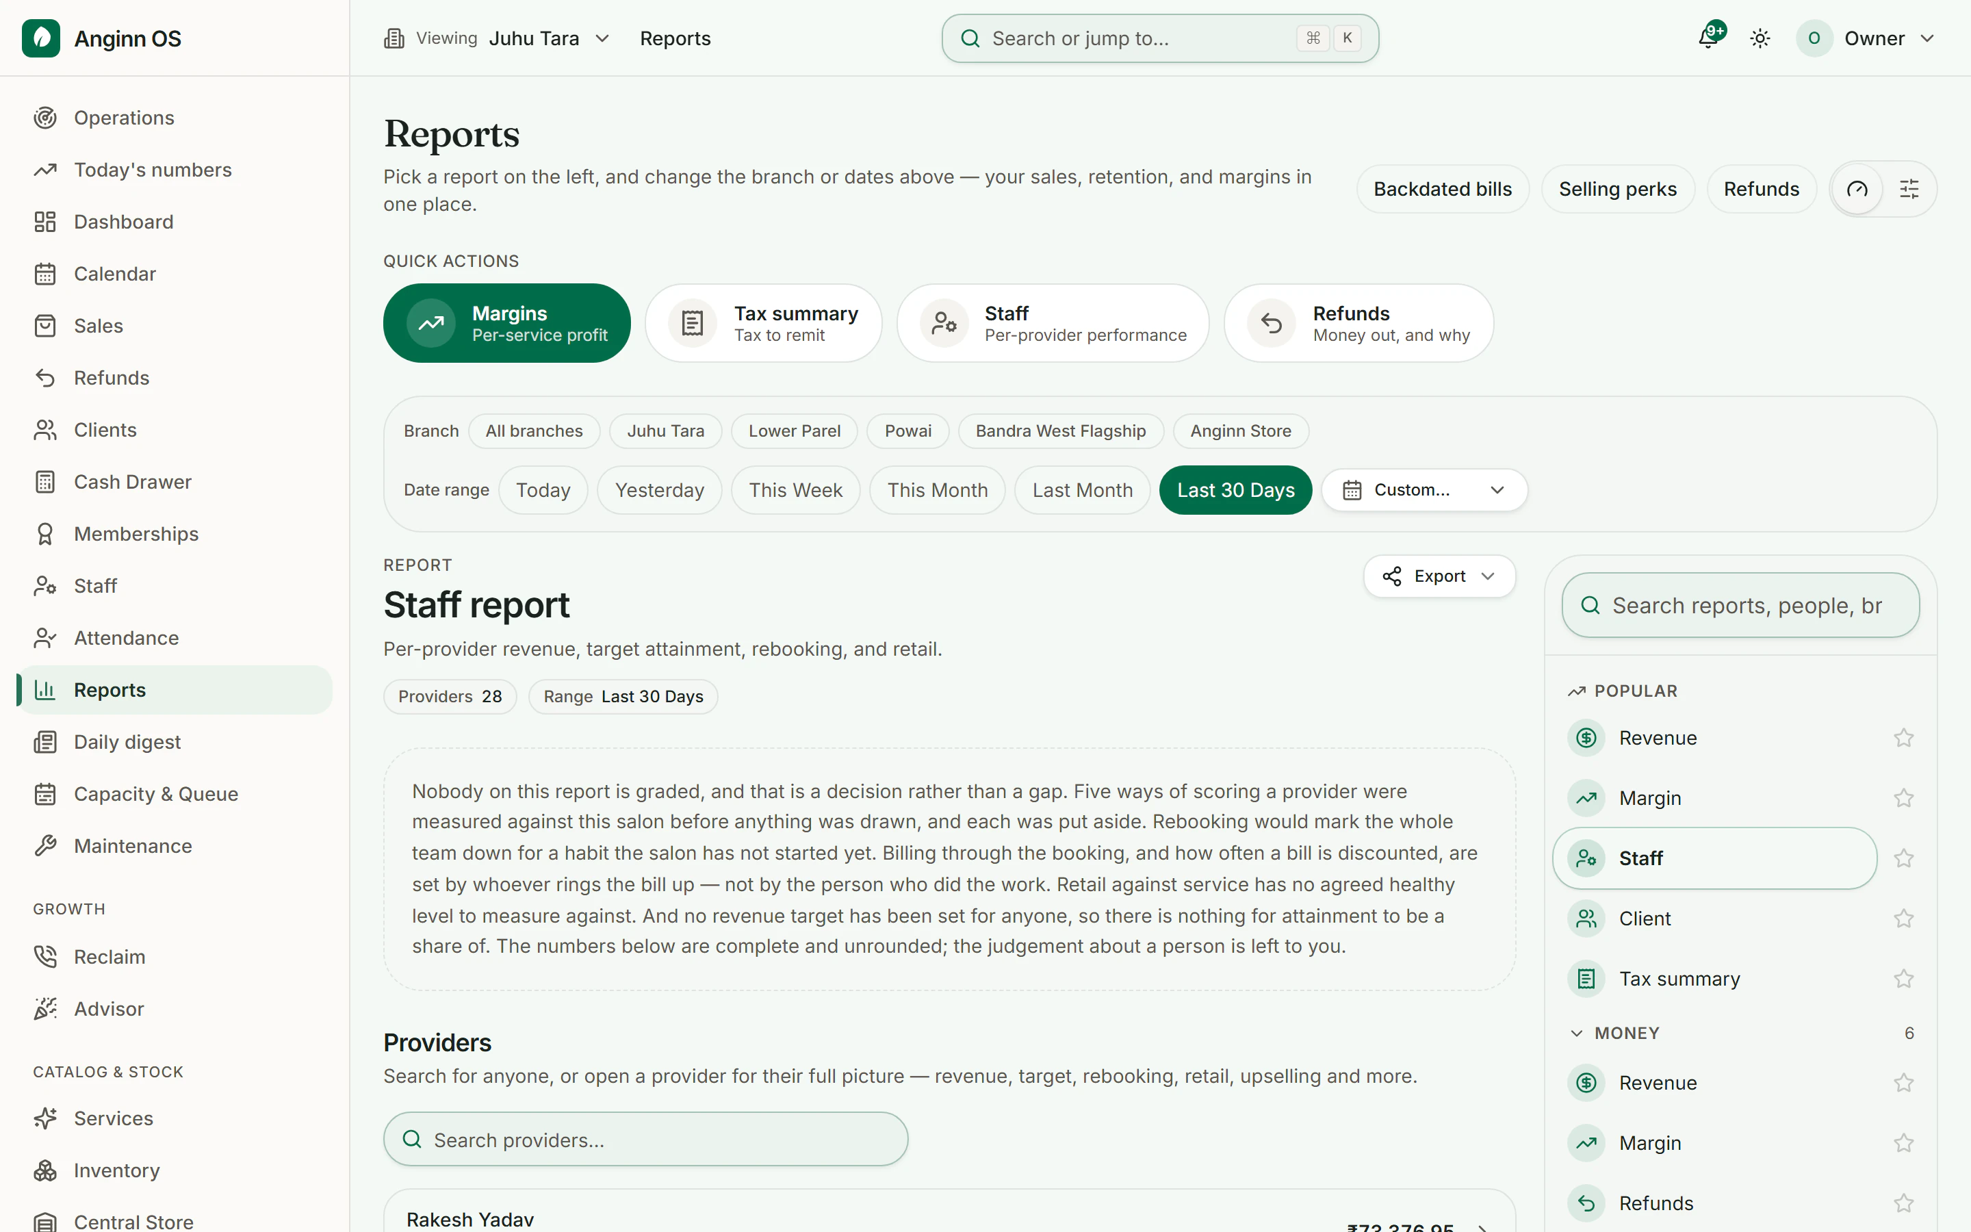Viewport: 1971px width, 1232px height.
Task: Click the Selling perks chip
Action: (1618, 189)
